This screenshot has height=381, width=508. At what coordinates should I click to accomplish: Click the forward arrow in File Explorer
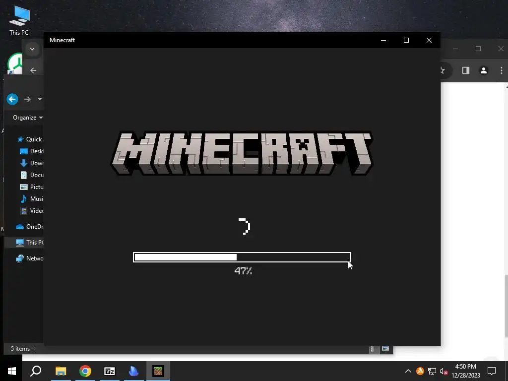28,99
